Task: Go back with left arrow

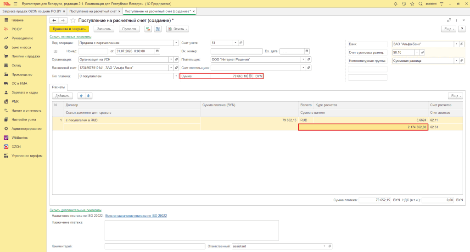Action: click(54, 20)
